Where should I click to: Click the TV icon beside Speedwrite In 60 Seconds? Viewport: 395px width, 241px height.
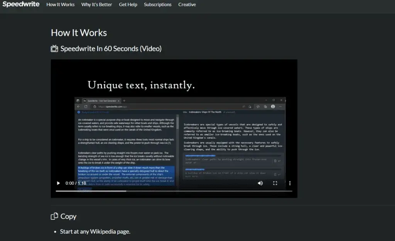click(54, 49)
